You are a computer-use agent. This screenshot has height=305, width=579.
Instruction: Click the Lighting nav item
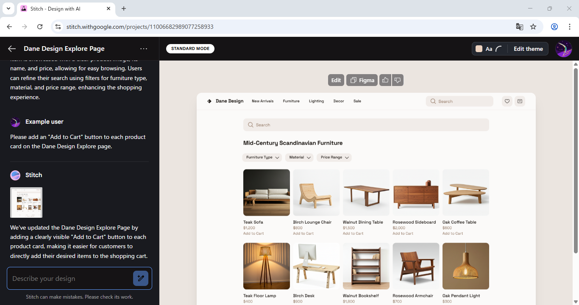pos(316,101)
